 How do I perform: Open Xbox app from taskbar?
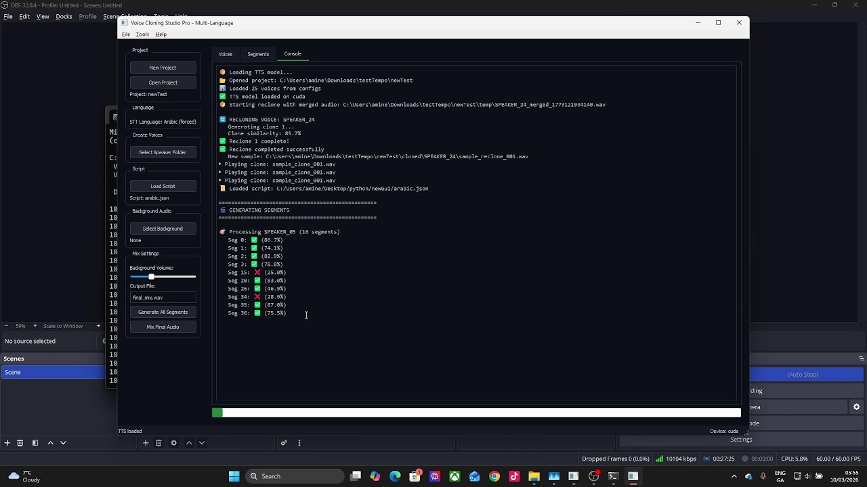tap(454, 476)
